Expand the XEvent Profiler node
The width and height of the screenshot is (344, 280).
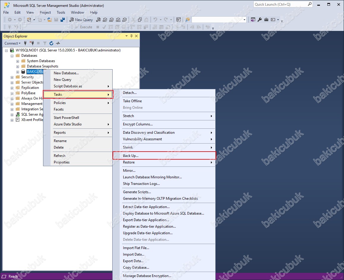point(12,120)
